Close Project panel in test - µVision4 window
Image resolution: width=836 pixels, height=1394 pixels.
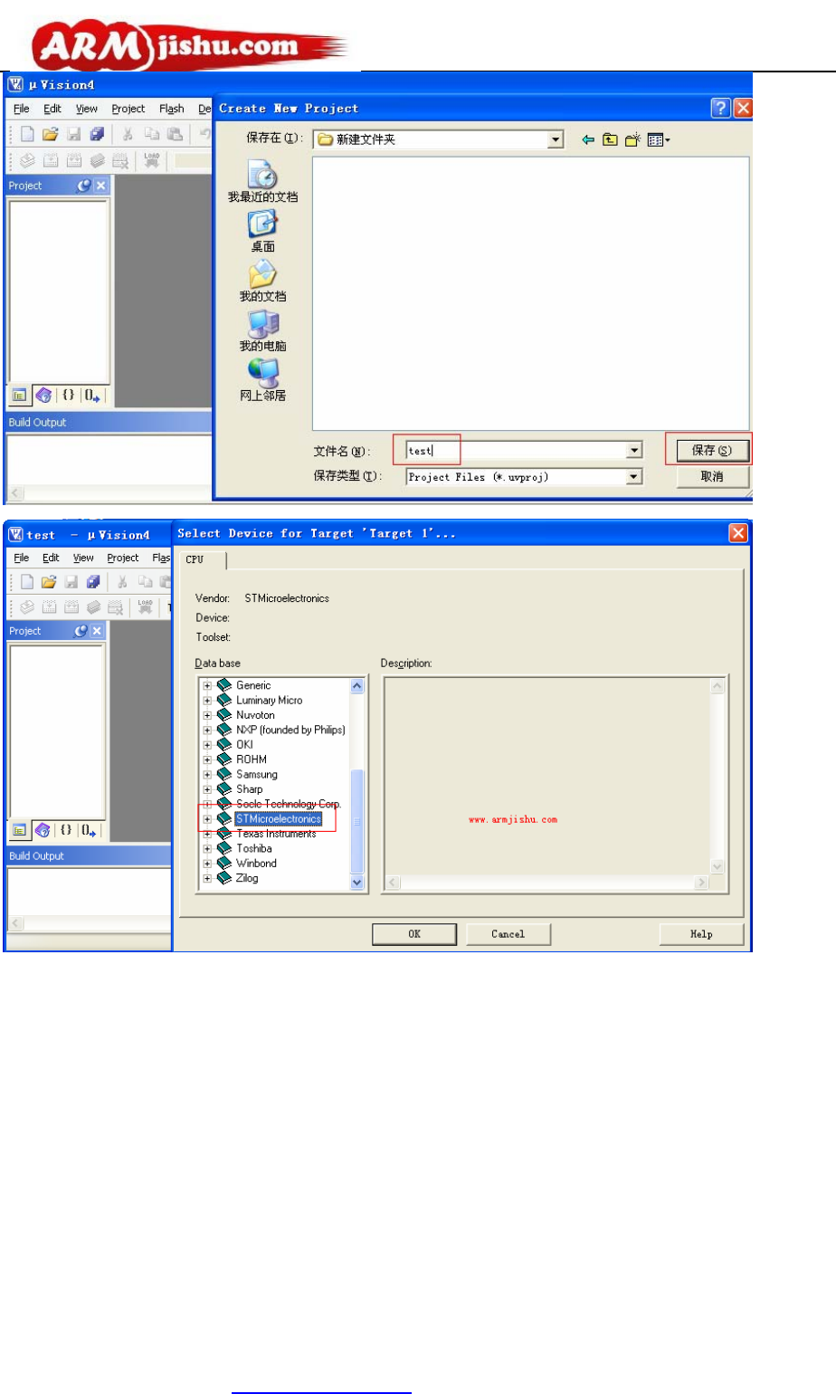[x=97, y=631]
